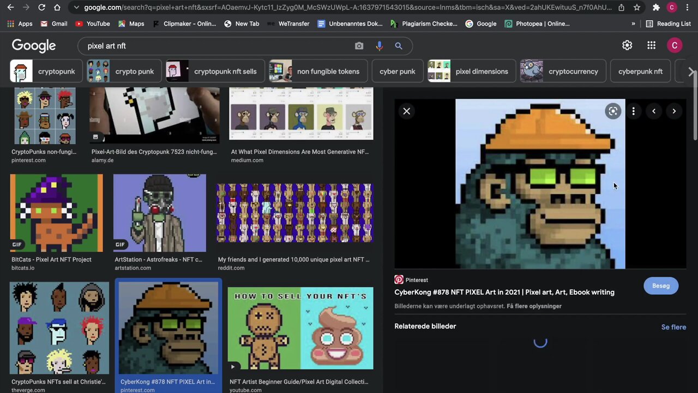Open Apps bookmark shortcut
Screen dimensions: 698x393
click(20, 24)
